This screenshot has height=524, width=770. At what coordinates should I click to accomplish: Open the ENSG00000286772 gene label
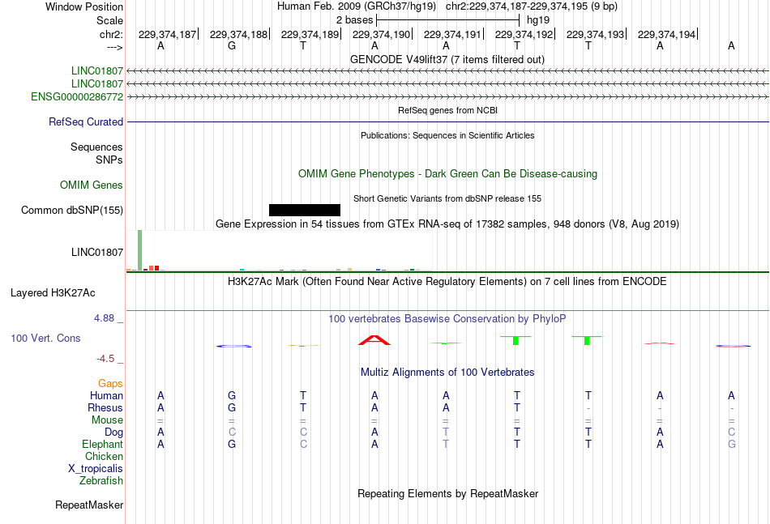click(x=77, y=96)
